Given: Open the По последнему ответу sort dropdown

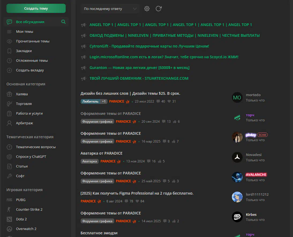Looking at the screenshot, I should [110, 9].
